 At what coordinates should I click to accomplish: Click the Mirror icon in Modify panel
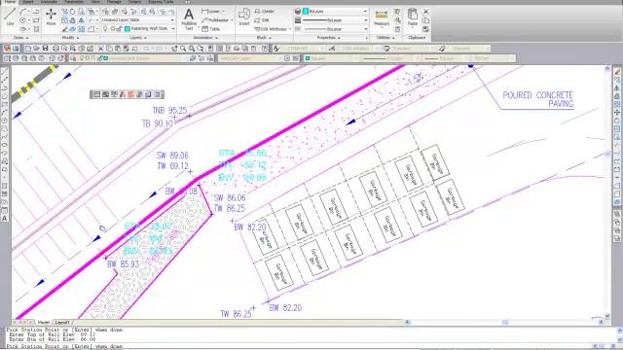[x=81, y=20]
